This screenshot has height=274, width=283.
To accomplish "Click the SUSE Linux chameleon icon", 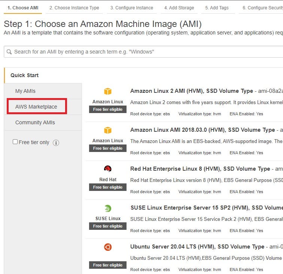I will point(108,208).
